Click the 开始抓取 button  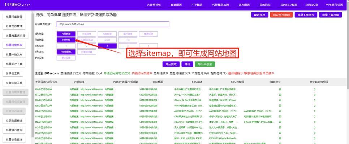tap(171, 64)
